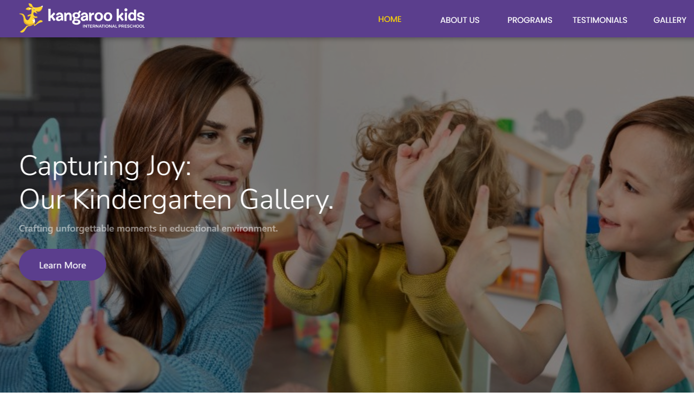
Task: Go to the HOME nav item
Action: coord(390,19)
